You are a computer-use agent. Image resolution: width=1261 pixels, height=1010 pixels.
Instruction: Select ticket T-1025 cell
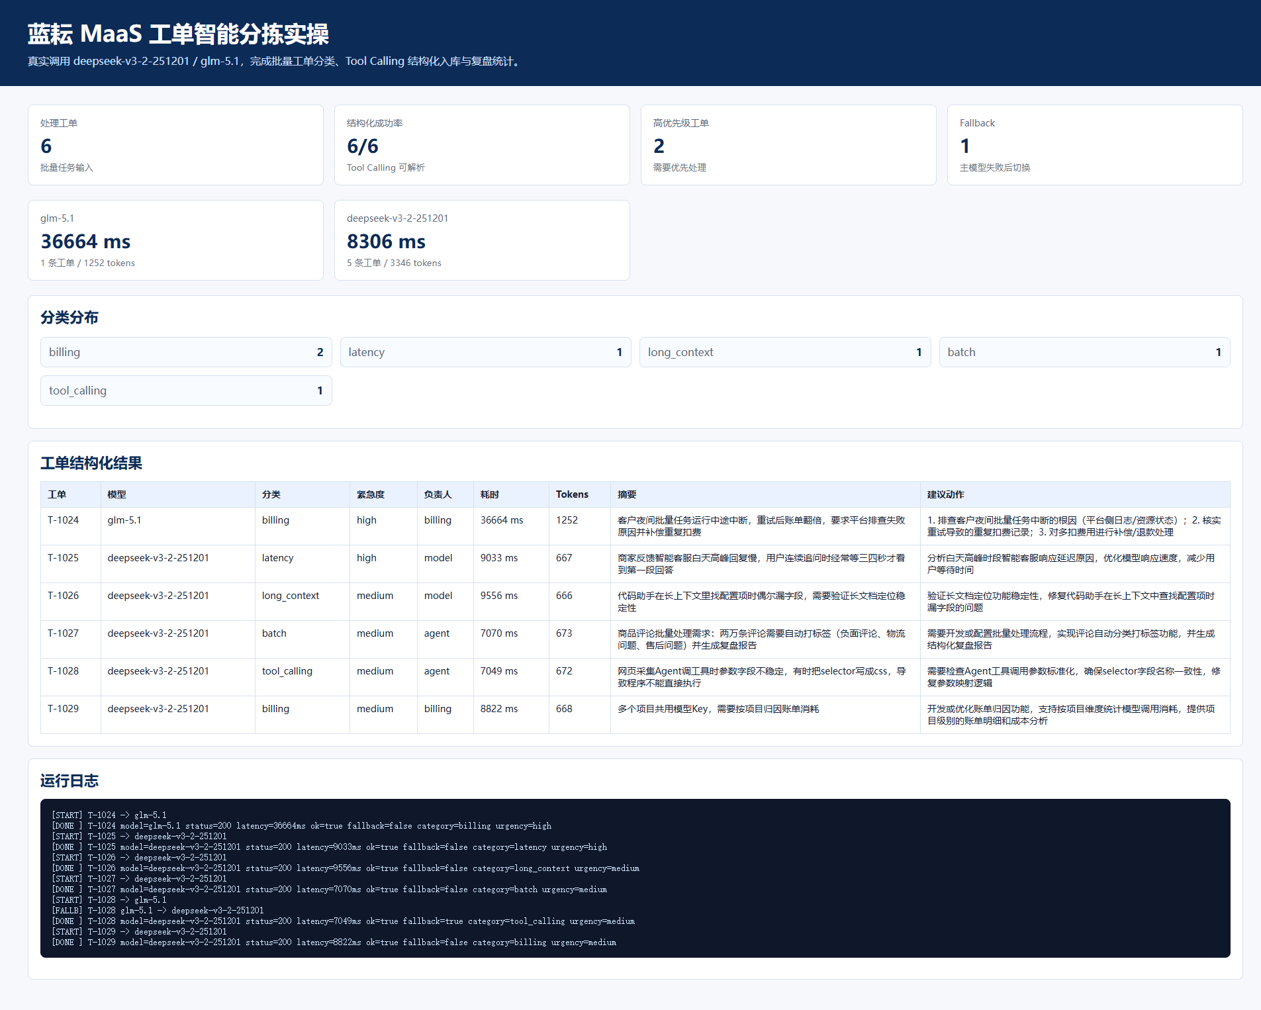(71, 564)
